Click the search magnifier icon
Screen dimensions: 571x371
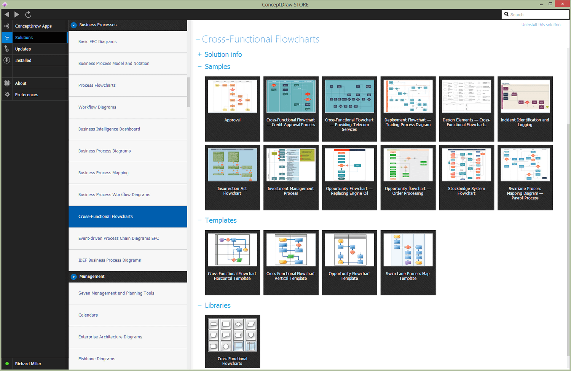click(x=506, y=14)
